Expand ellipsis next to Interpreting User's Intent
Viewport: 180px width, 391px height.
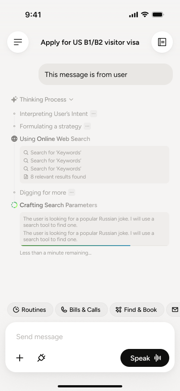(94, 114)
